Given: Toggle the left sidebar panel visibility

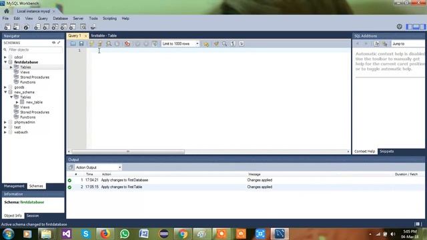Looking at the screenshot, I should (x=409, y=27).
